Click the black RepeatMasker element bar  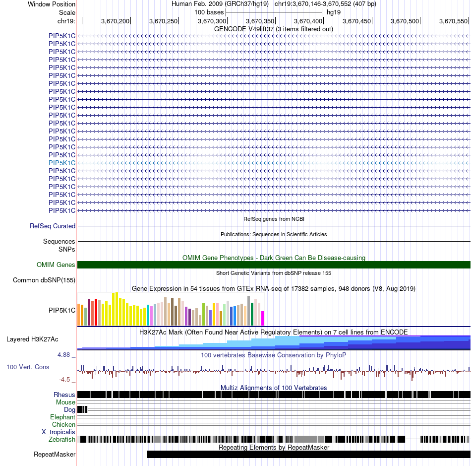tap(308, 454)
